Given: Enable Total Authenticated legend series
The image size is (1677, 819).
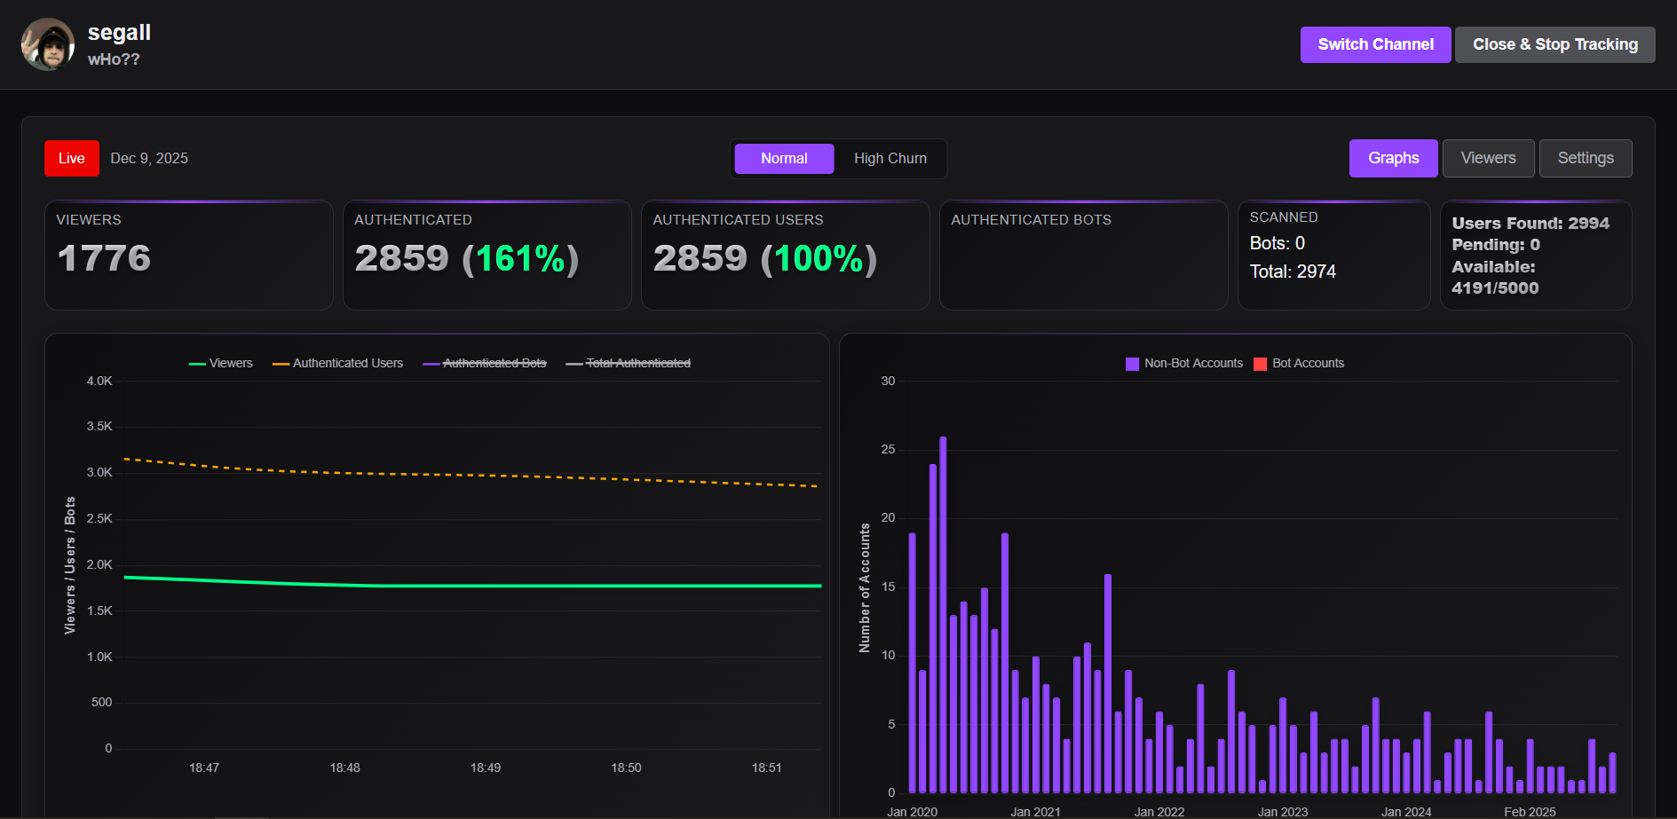Looking at the screenshot, I should (x=629, y=364).
